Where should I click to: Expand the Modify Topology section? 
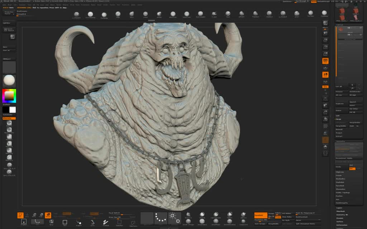coord(343,193)
